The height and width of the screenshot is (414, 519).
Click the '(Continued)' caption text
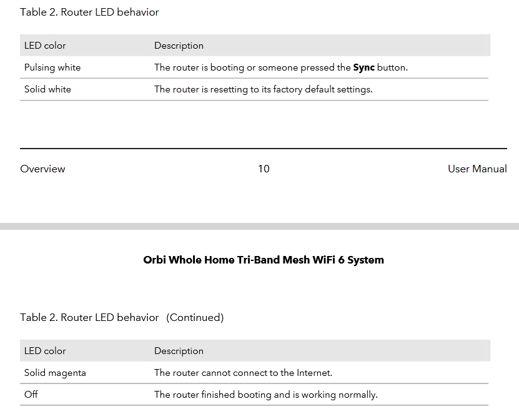click(195, 318)
